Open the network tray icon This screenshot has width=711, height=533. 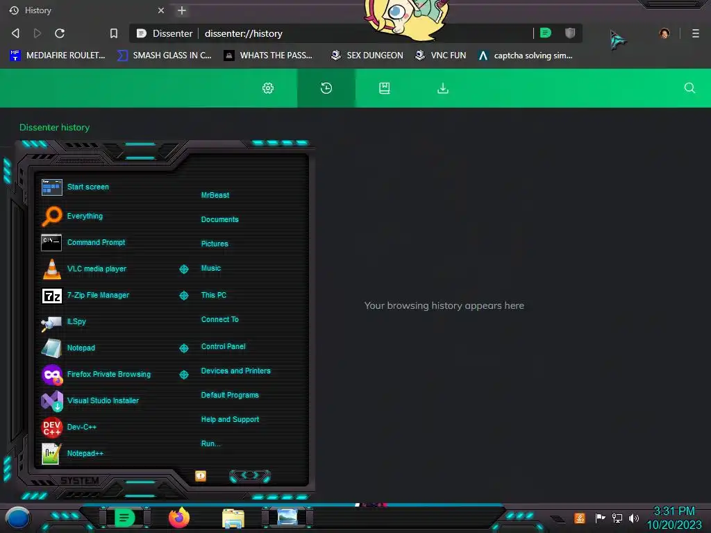tap(617, 518)
